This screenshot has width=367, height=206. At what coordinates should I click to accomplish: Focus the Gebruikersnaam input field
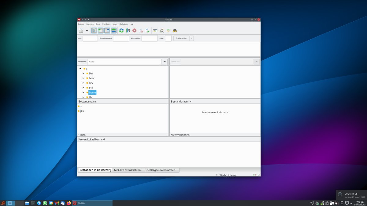click(x=121, y=38)
